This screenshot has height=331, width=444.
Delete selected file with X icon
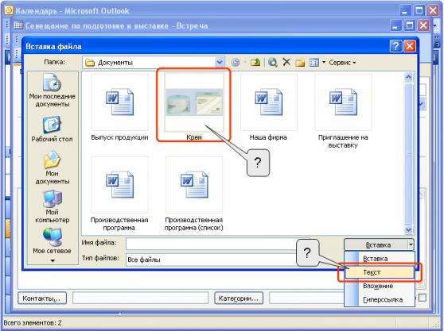click(x=286, y=62)
